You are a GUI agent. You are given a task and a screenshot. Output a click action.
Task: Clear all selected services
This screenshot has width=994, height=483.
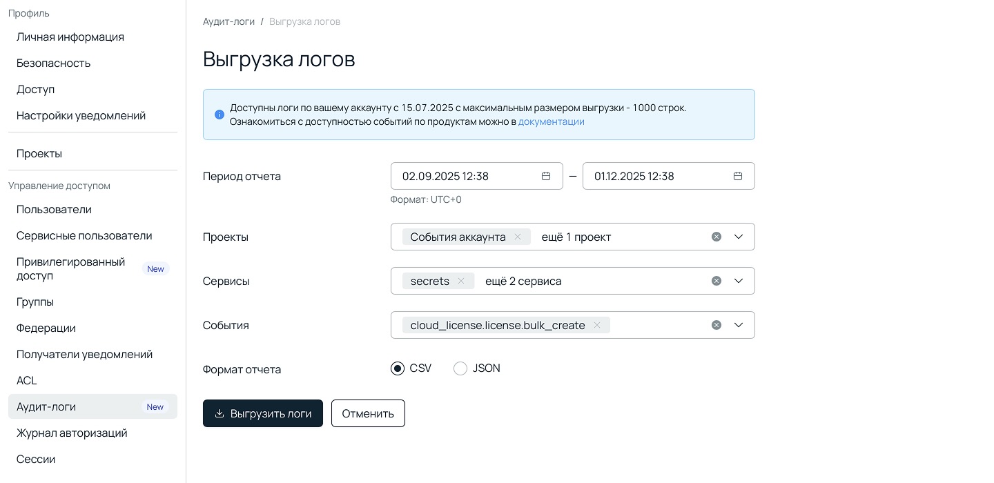click(x=717, y=281)
